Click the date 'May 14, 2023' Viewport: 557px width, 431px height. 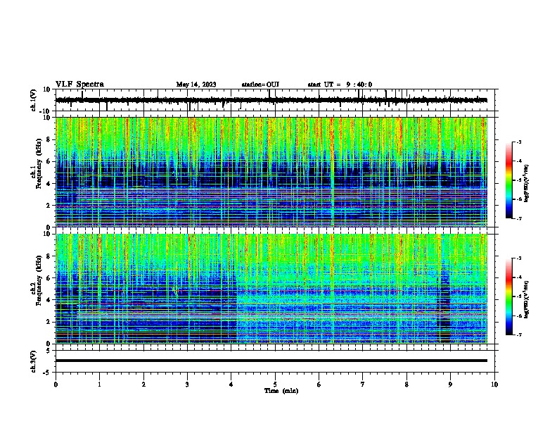point(196,85)
